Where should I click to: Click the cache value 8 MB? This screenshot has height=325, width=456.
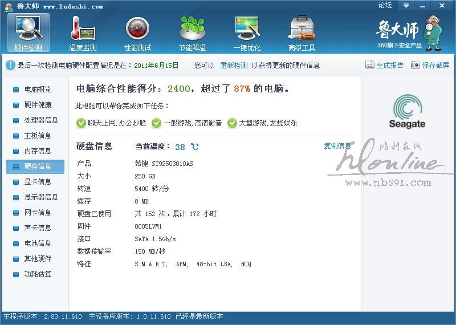tap(141, 201)
